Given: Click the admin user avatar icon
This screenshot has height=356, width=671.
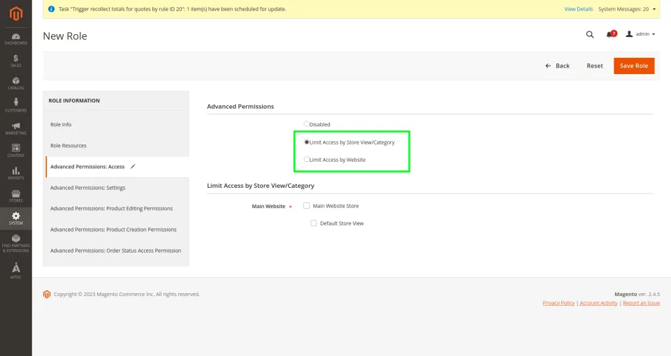Looking at the screenshot, I should pyautogui.click(x=629, y=34).
